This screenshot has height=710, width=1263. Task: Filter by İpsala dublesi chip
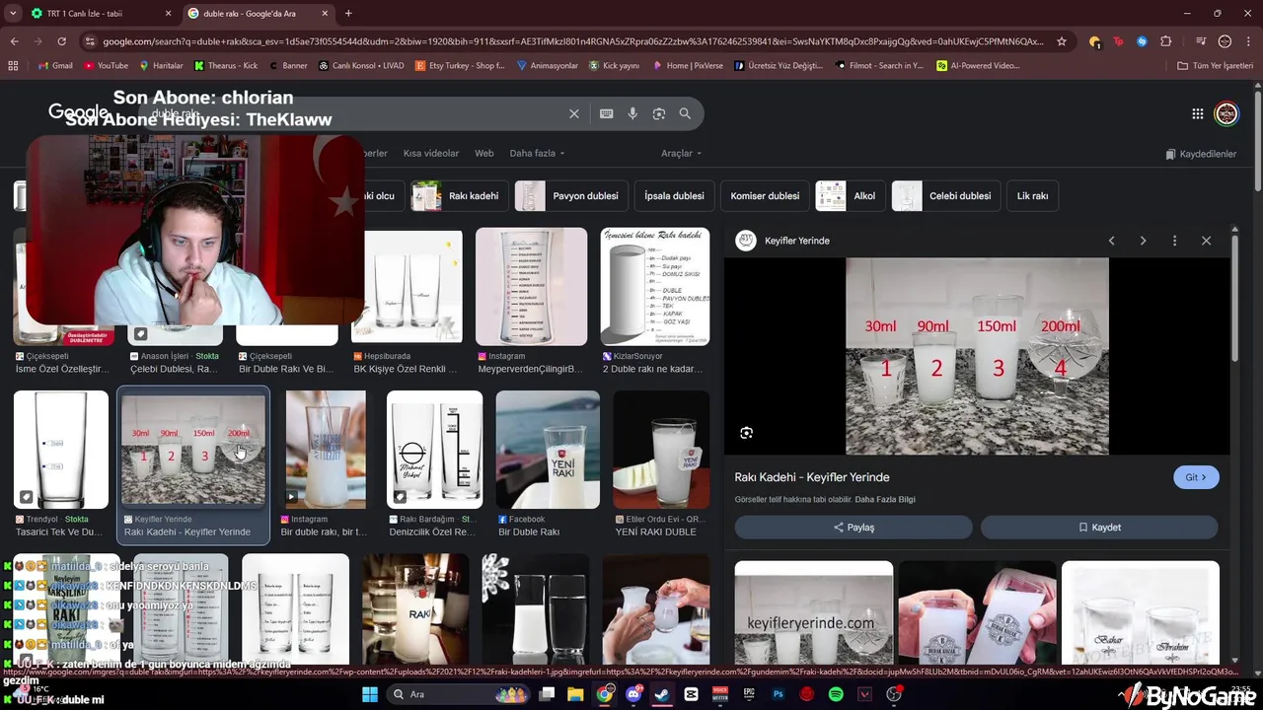point(674,196)
